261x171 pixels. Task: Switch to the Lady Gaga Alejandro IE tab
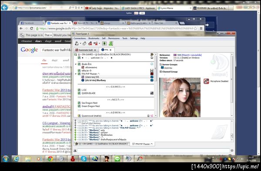(x=102, y=8)
